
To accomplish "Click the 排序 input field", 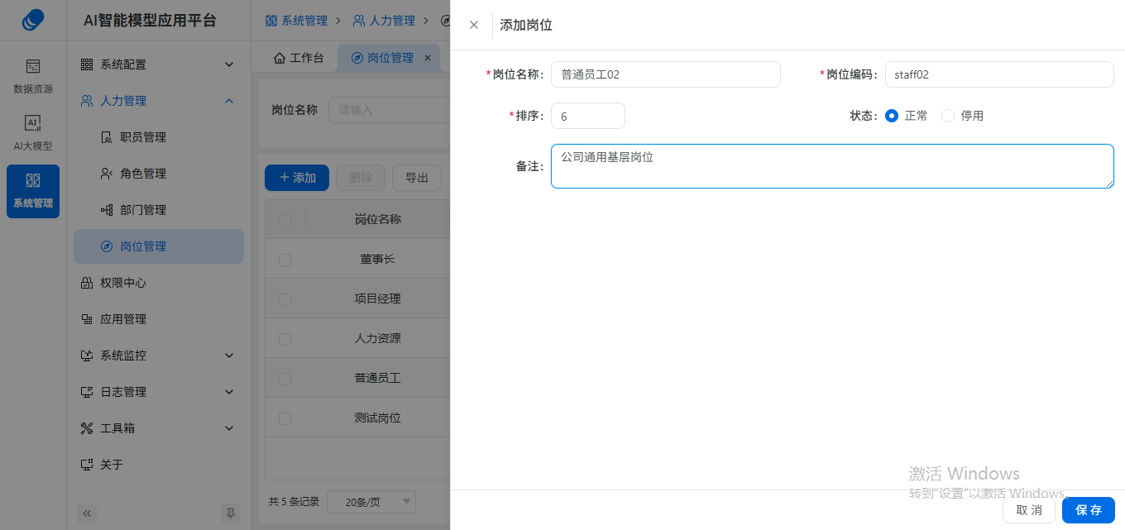I will tap(588, 116).
